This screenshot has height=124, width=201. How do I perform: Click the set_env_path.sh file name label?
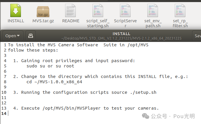point(153,23)
